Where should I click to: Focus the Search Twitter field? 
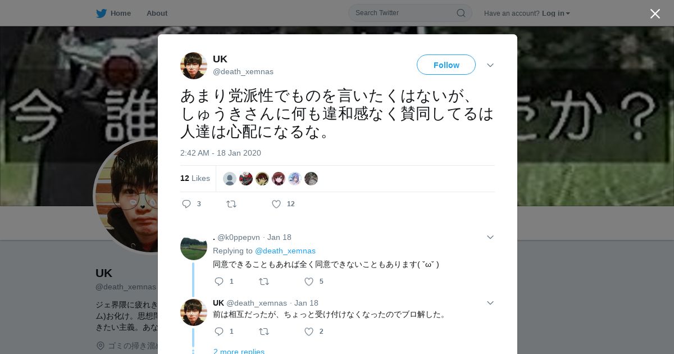pos(404,13)
